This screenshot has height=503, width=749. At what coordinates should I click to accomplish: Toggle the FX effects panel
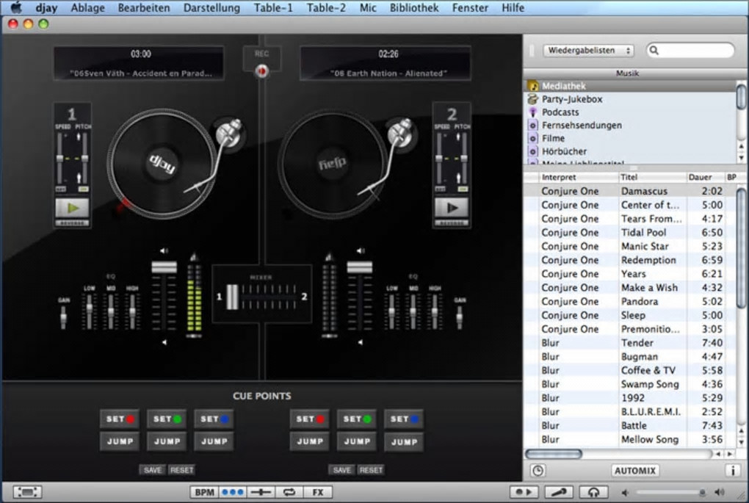pyautogui.click(x=317, y=492)
